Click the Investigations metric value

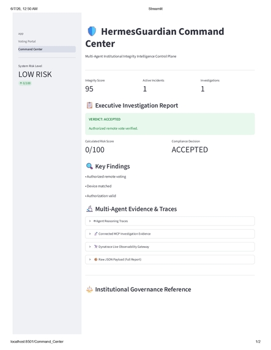(202, 89)
